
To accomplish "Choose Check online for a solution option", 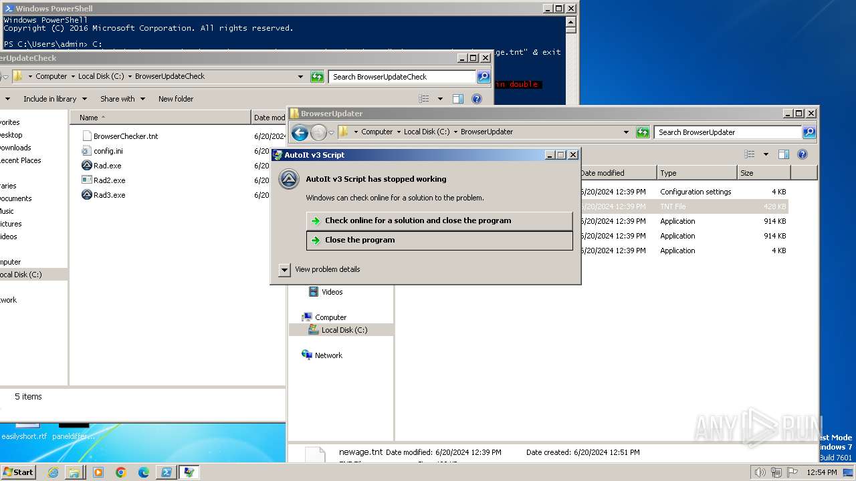I will (x=439, y=221).
